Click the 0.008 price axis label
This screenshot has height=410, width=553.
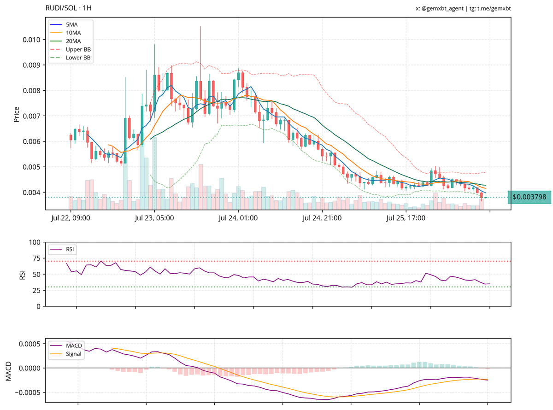pos(31,90)
